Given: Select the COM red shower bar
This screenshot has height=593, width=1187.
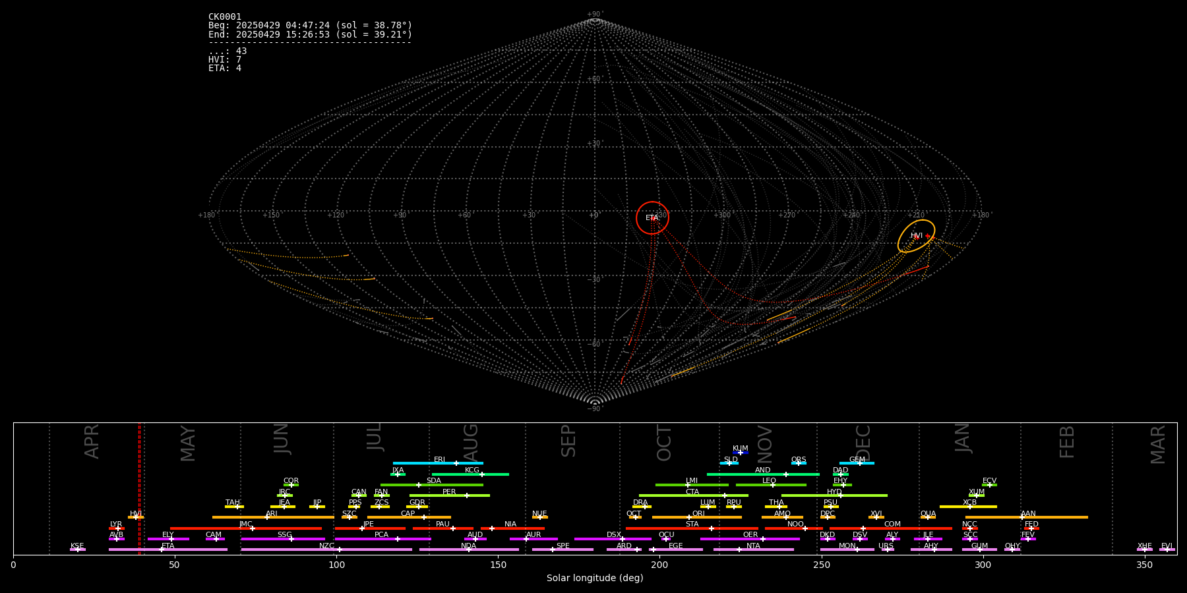Looking at the screenshot, I should pyautogui.click(x=892, y=528).
